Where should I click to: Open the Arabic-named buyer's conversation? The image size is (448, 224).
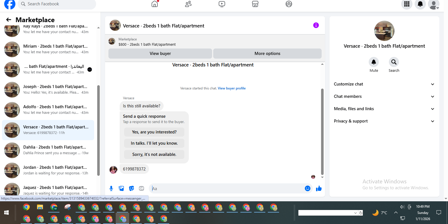coord(48,69)
